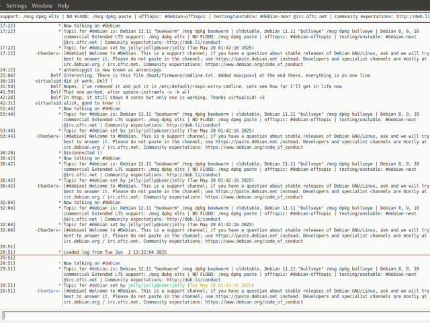The image size is (430, 323).
Task: Open the Settings menu
Action: [x=16, y=6]
